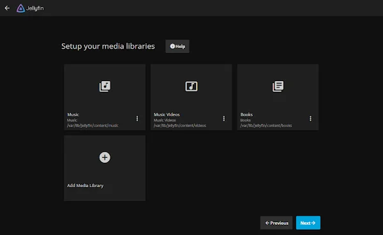Open the Music library options menu
383x235 pixels.
137,119
